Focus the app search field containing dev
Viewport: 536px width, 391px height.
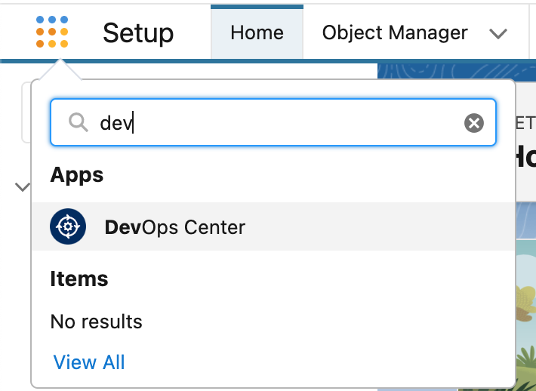click(273, 122)
